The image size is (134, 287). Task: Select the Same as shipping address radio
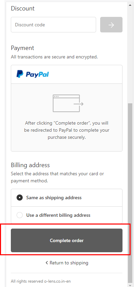20,198
